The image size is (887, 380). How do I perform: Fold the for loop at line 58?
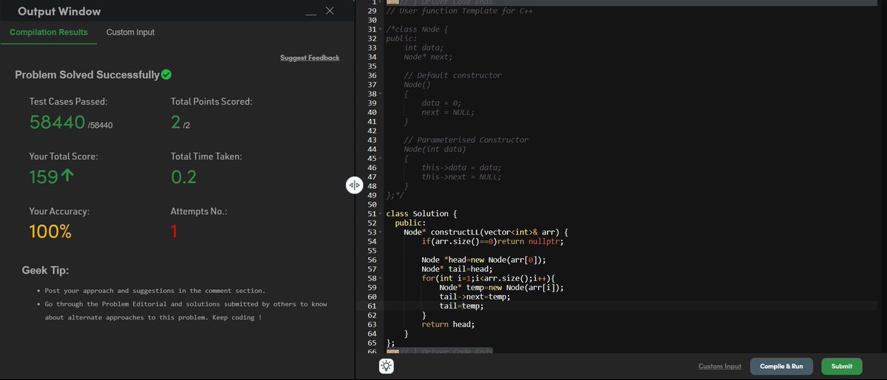click(381, 278)
